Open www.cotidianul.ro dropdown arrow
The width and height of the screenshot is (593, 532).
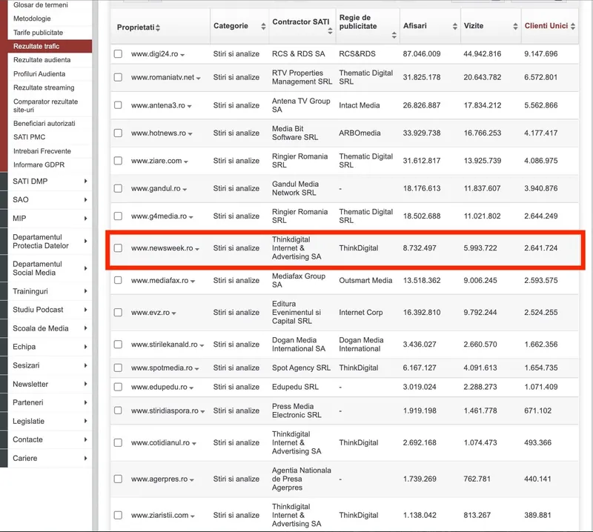(194, 444)
